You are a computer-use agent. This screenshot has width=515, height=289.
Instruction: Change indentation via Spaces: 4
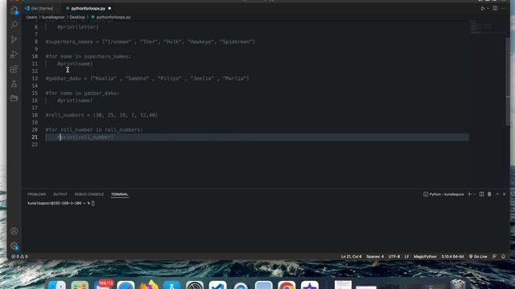tap(375, 257)
